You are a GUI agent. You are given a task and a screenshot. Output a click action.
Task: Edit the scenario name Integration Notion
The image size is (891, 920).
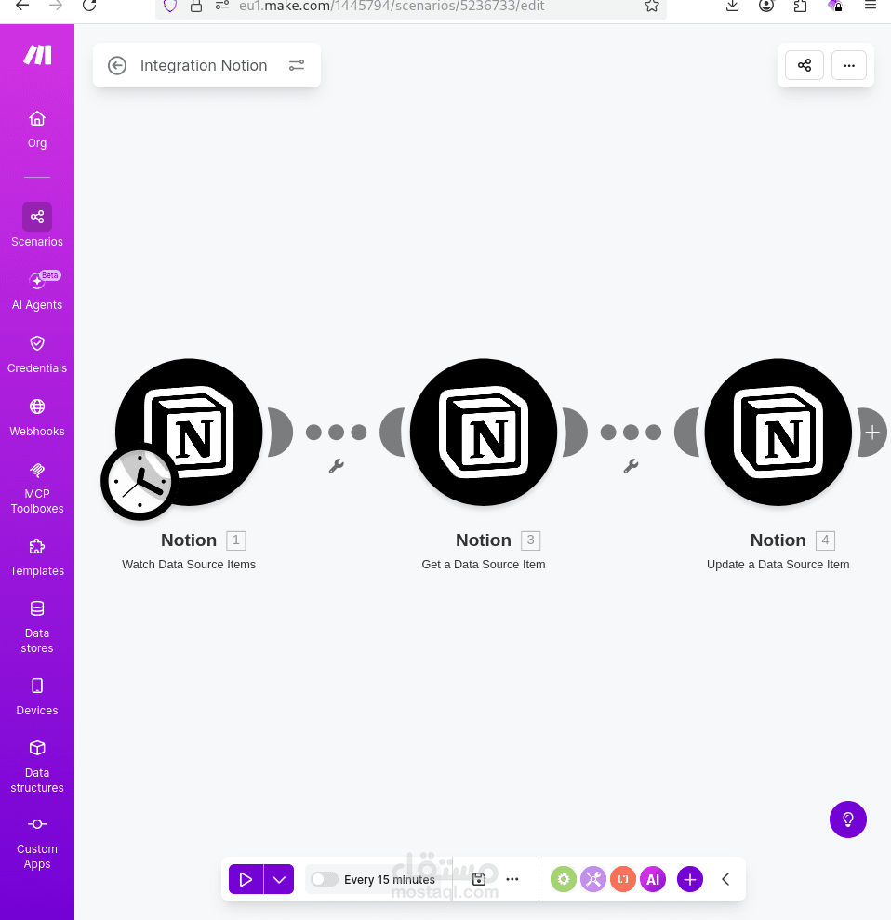(204, 65)
